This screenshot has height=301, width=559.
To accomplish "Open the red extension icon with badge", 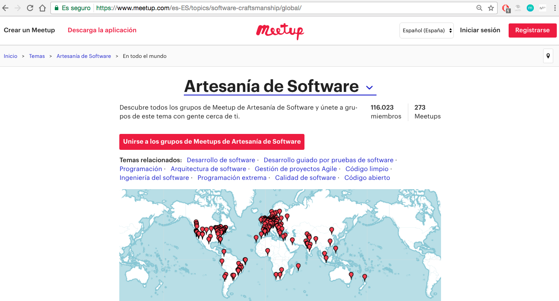I will (x=506, y=8).
